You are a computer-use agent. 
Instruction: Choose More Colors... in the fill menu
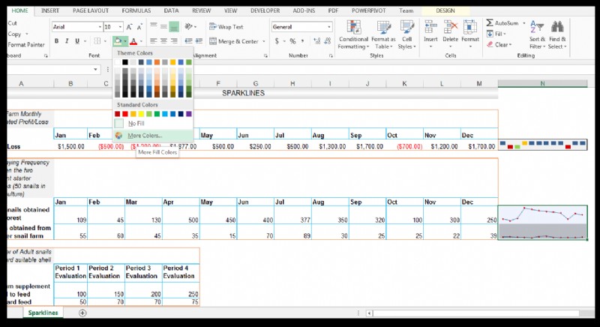(144, 135)
